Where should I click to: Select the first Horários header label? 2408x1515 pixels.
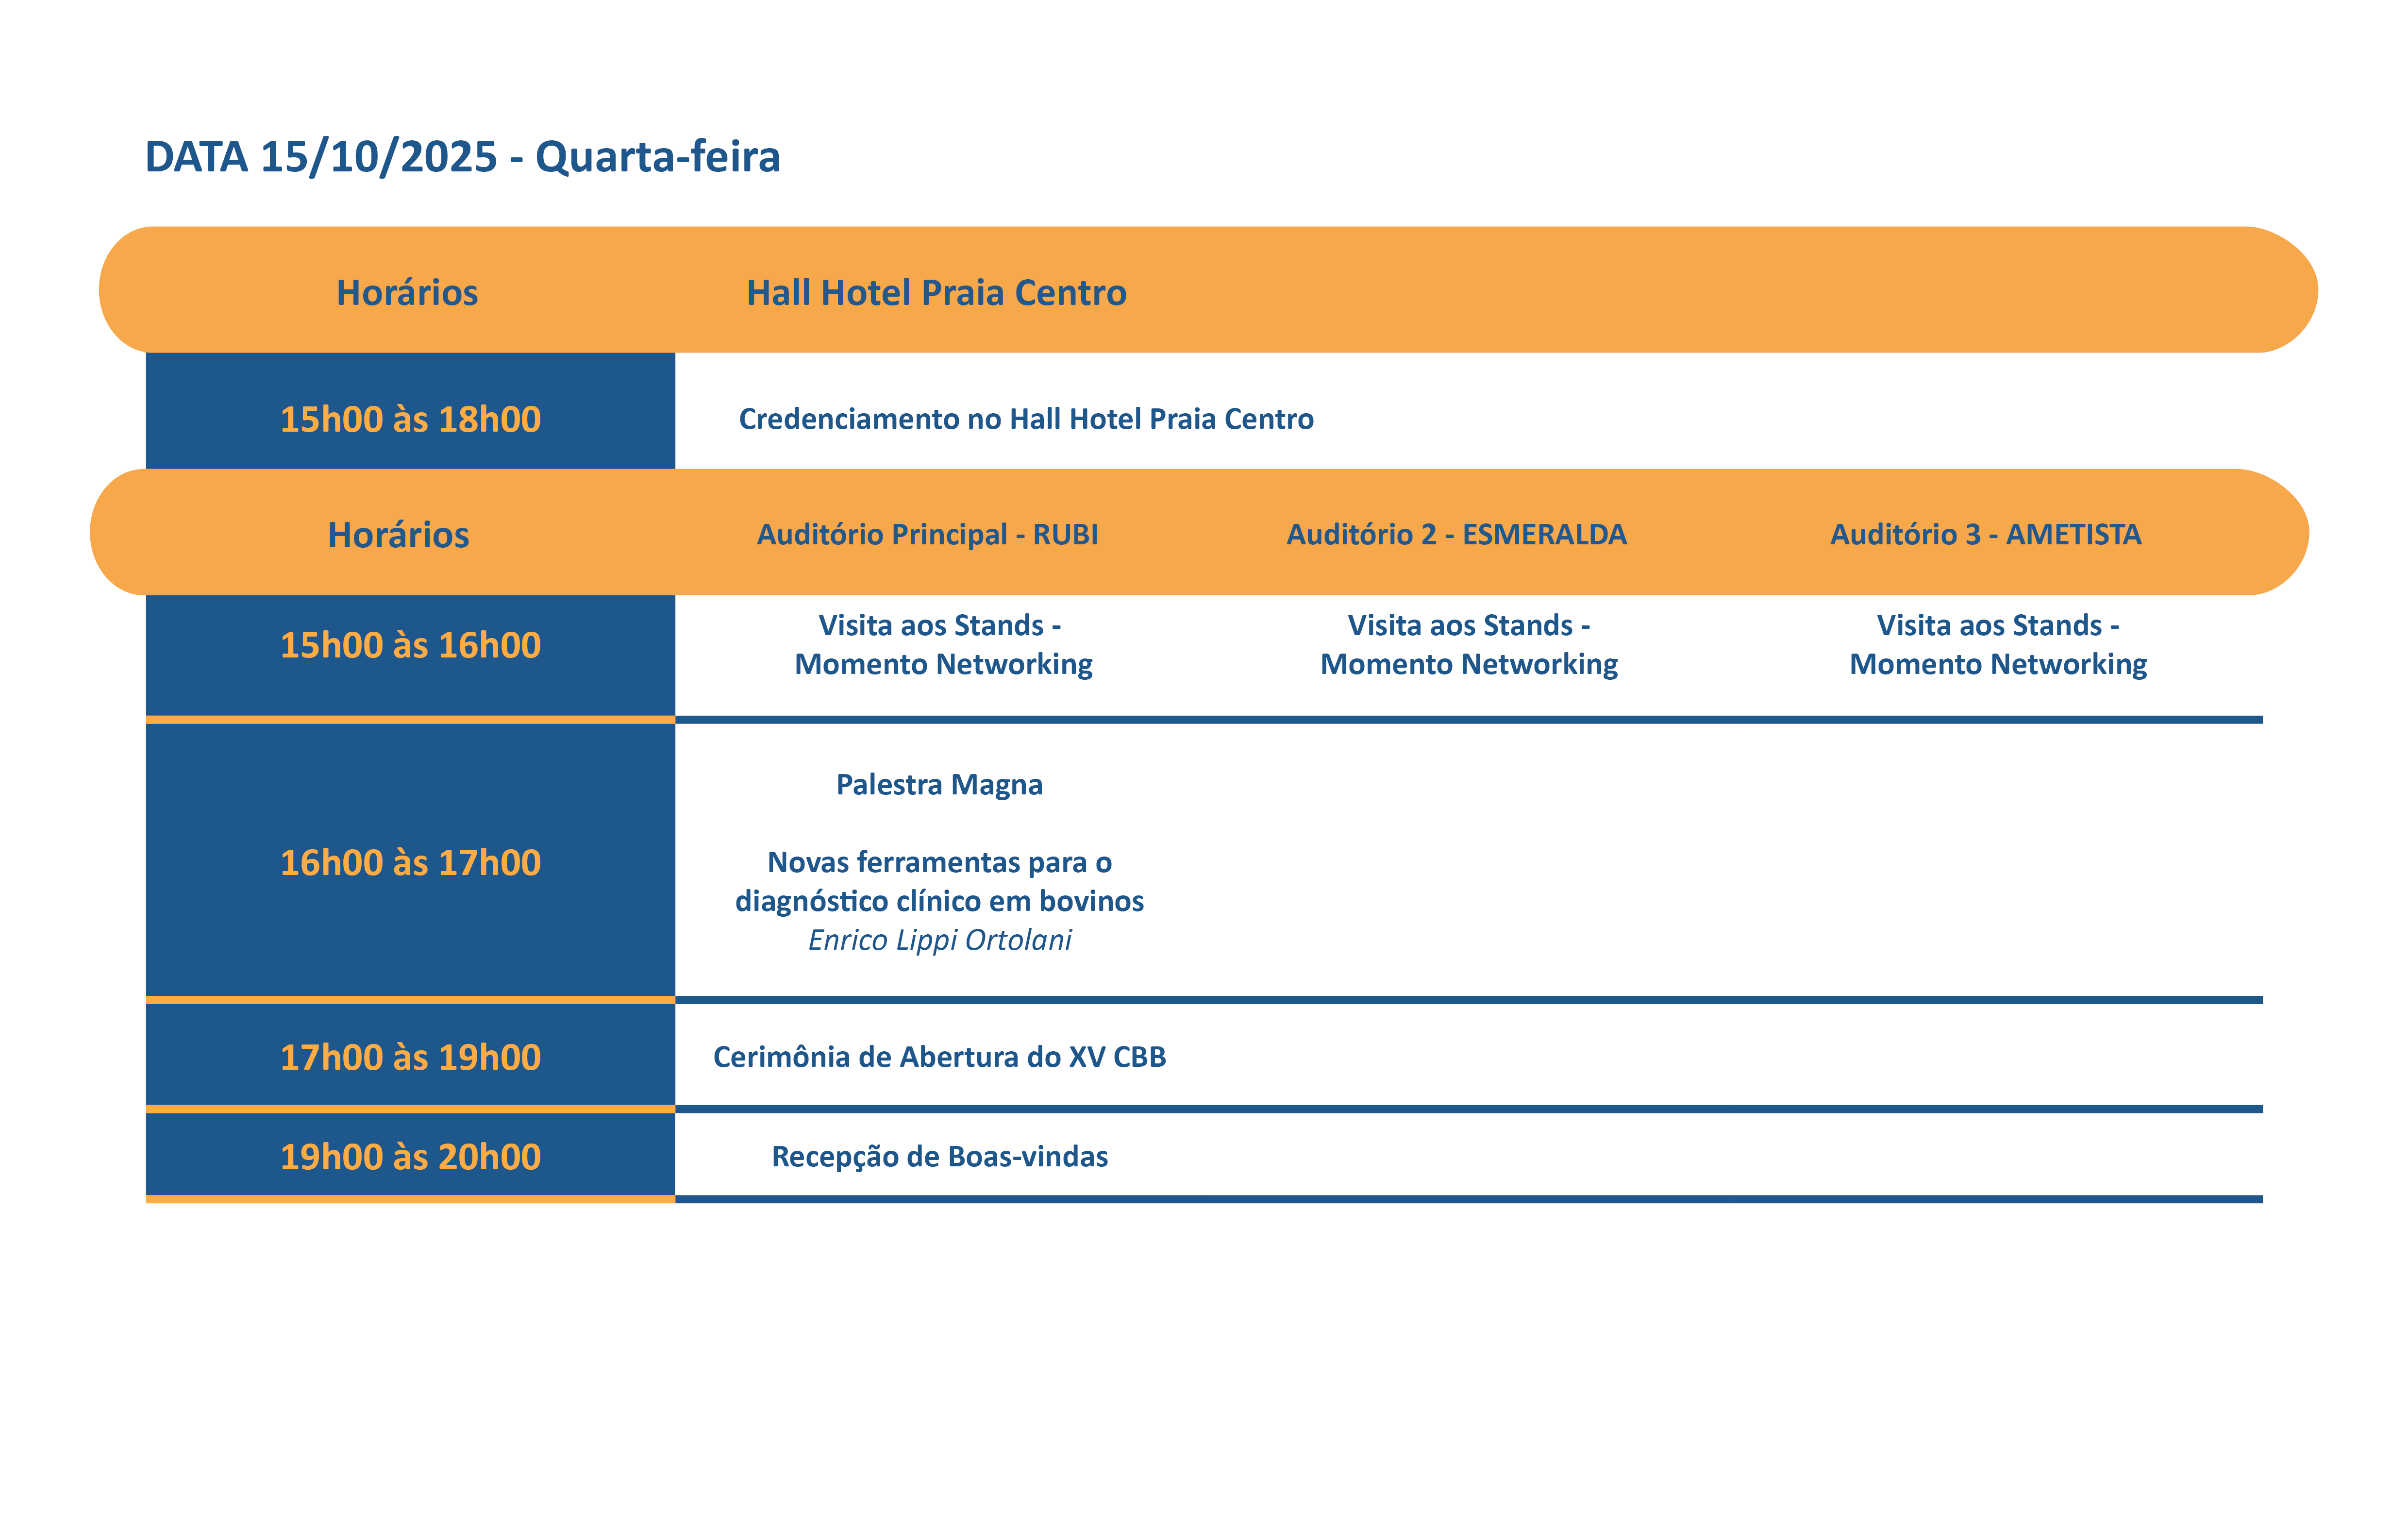407,293
